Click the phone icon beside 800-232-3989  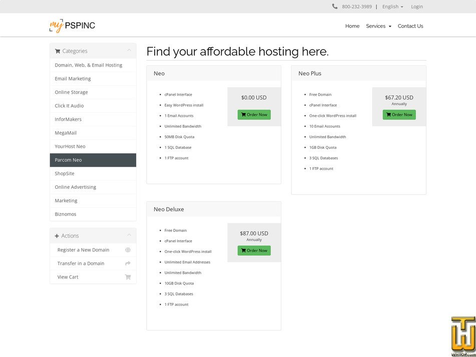coord(335,7)
